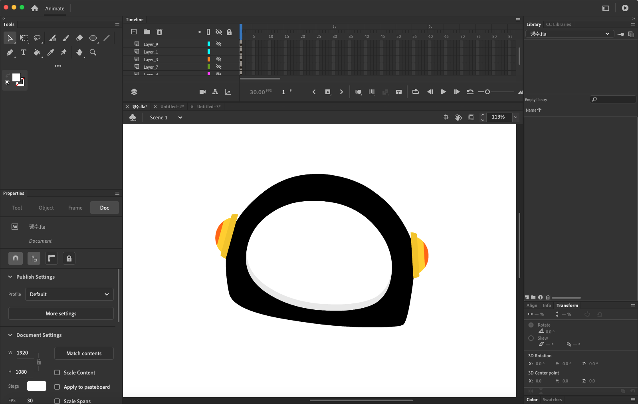The image size is (638, 404).
Task: Open the more tools ellipsis
Action: click(58, 66)
